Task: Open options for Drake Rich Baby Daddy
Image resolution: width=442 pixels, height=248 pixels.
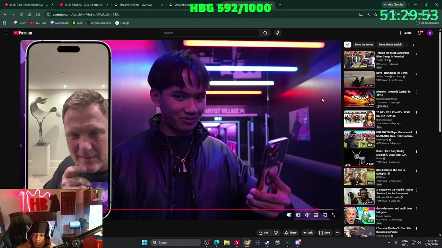Action: (x=416, y=152)
